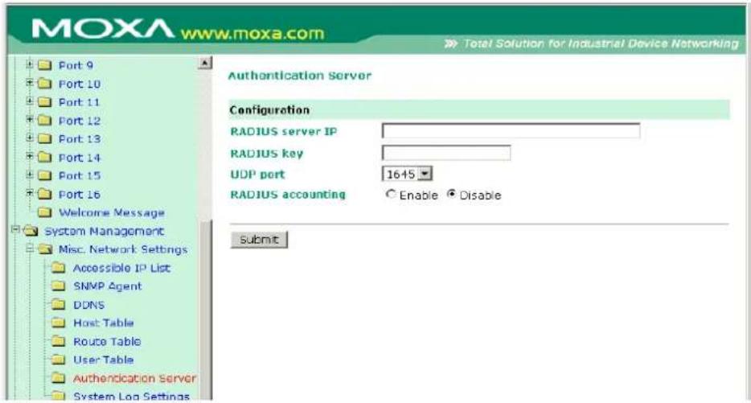The height and width of the screenshot is (403, 751).
Task: Expand the Port 10 tree node
Action: (30, 83)
